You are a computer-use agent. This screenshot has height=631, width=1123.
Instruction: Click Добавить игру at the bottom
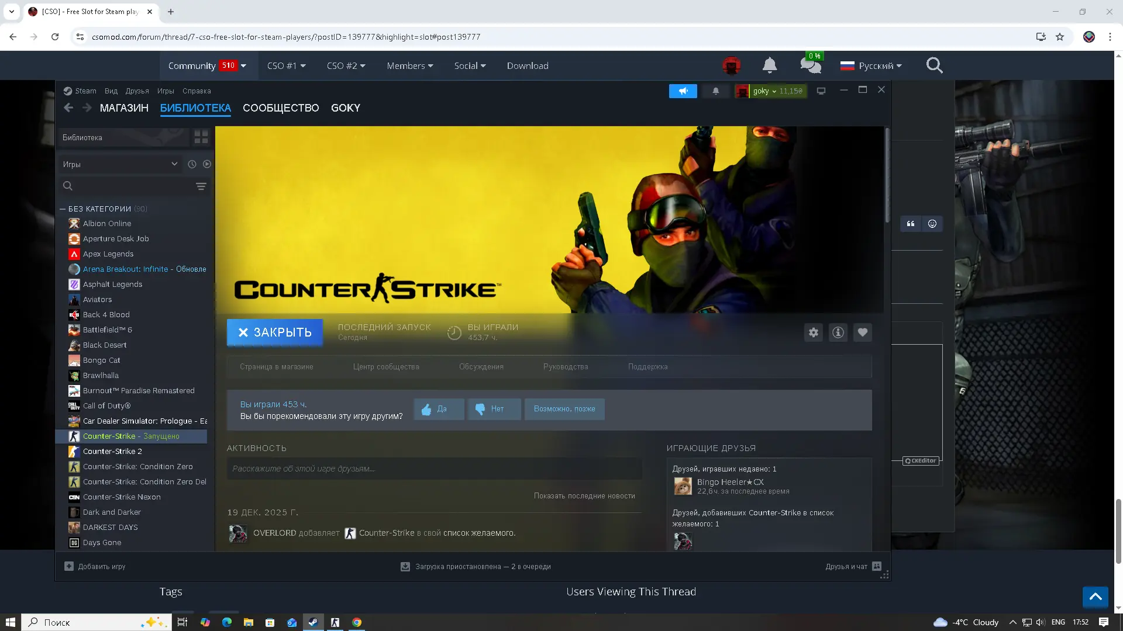[x=95, y=566]
